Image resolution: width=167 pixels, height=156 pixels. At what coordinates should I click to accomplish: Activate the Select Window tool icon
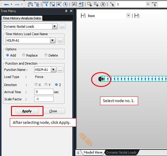52,4
